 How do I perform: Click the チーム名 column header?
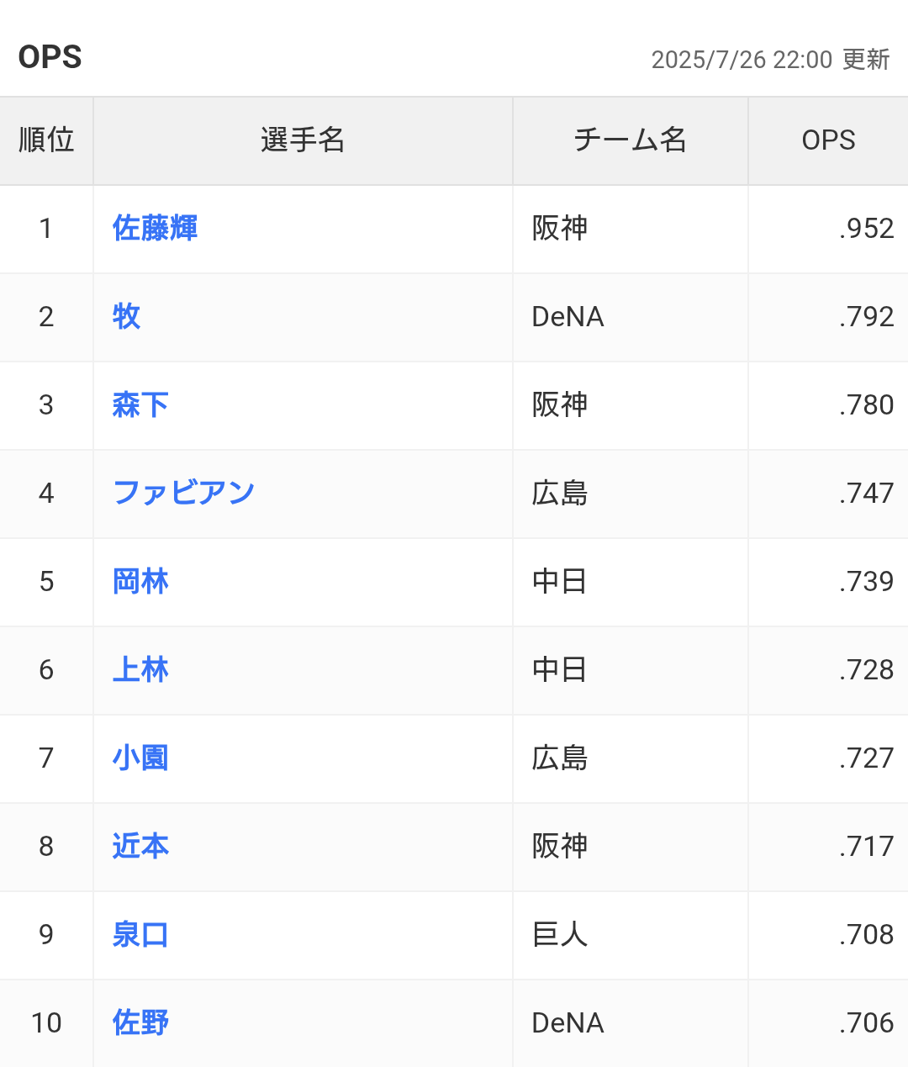(631, 140)
